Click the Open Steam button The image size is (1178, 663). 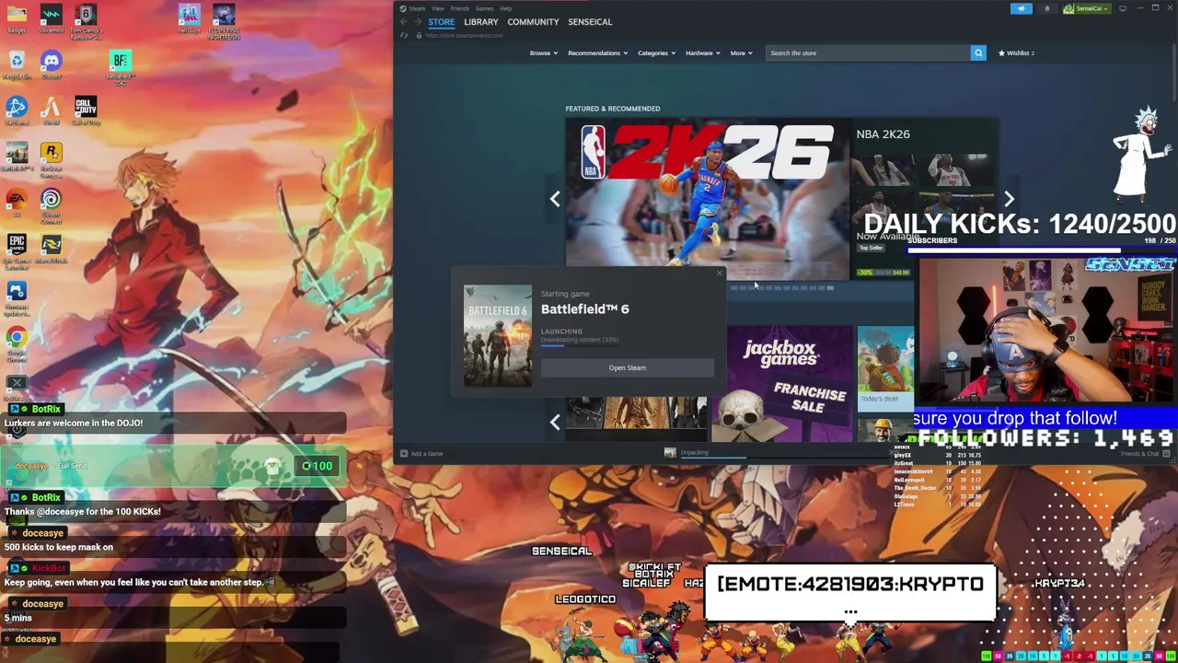tap(627, 367)
